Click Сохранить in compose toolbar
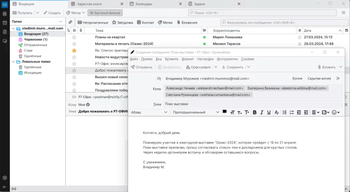 point(232,67)
